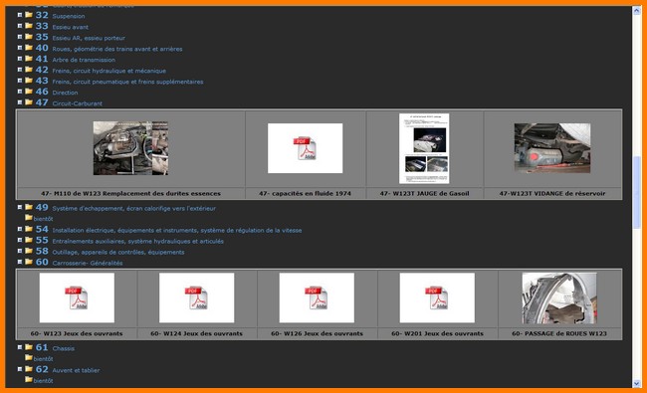Expand the 33 Essieu avant node

(x=19, y=26)
